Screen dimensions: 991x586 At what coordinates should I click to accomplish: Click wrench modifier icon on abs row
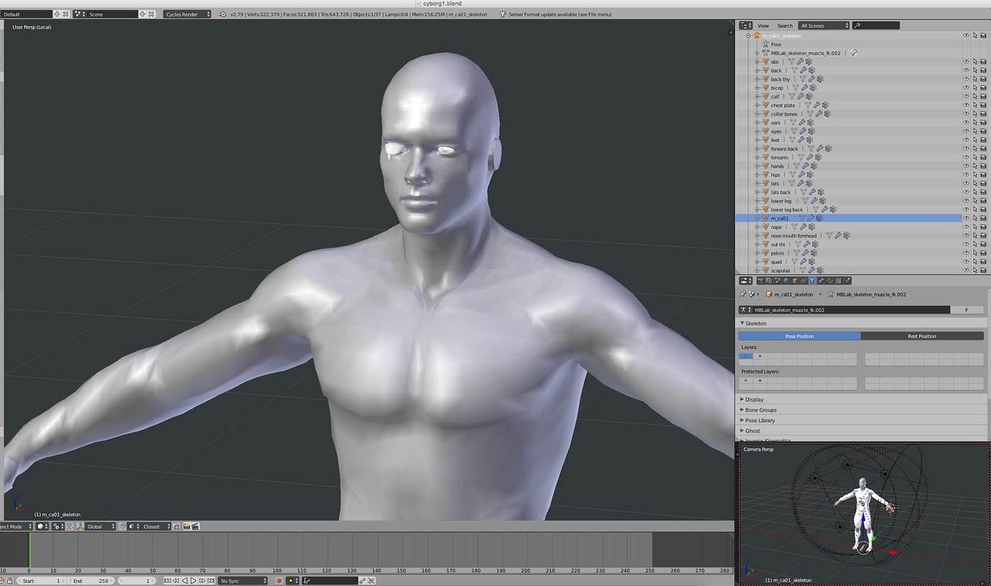pos(801,62)
